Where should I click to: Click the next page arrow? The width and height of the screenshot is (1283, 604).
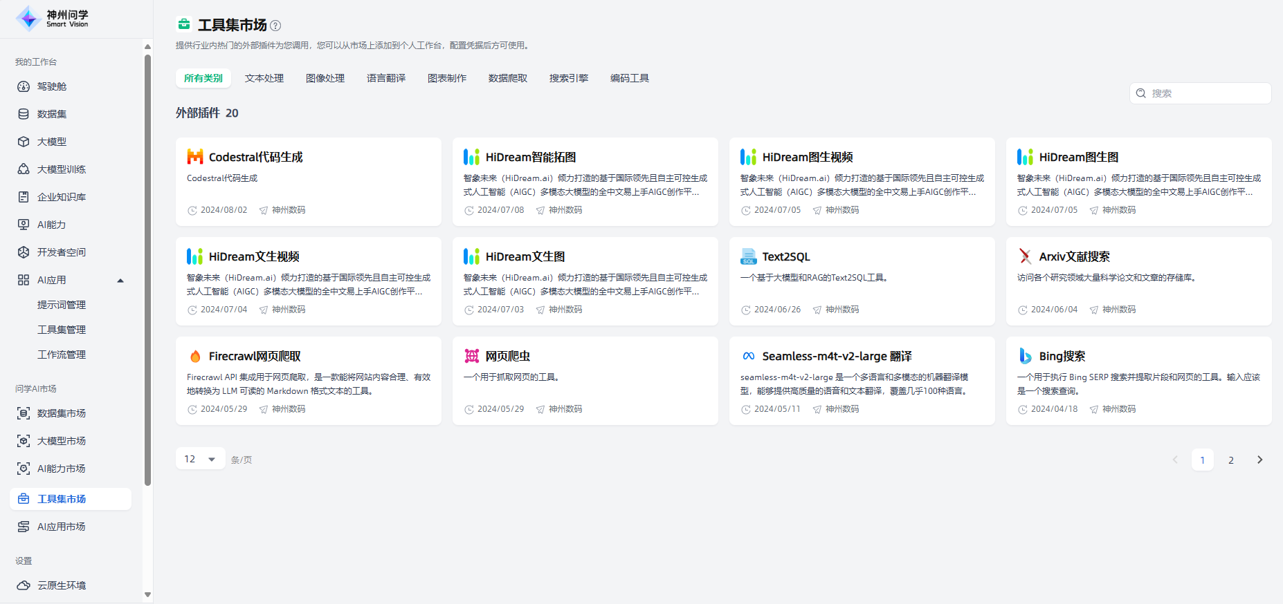(1260, 460)
